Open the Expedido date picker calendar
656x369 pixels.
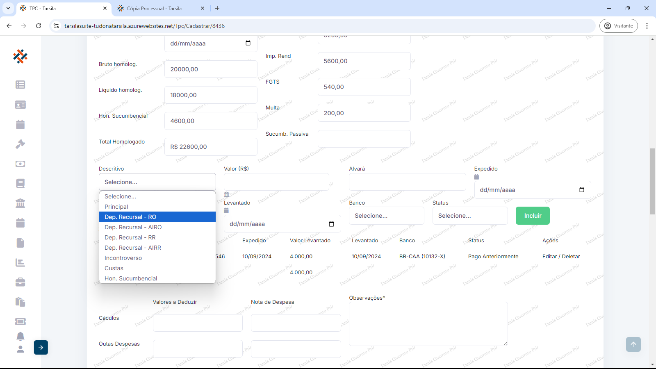click(x=581, y=190)
